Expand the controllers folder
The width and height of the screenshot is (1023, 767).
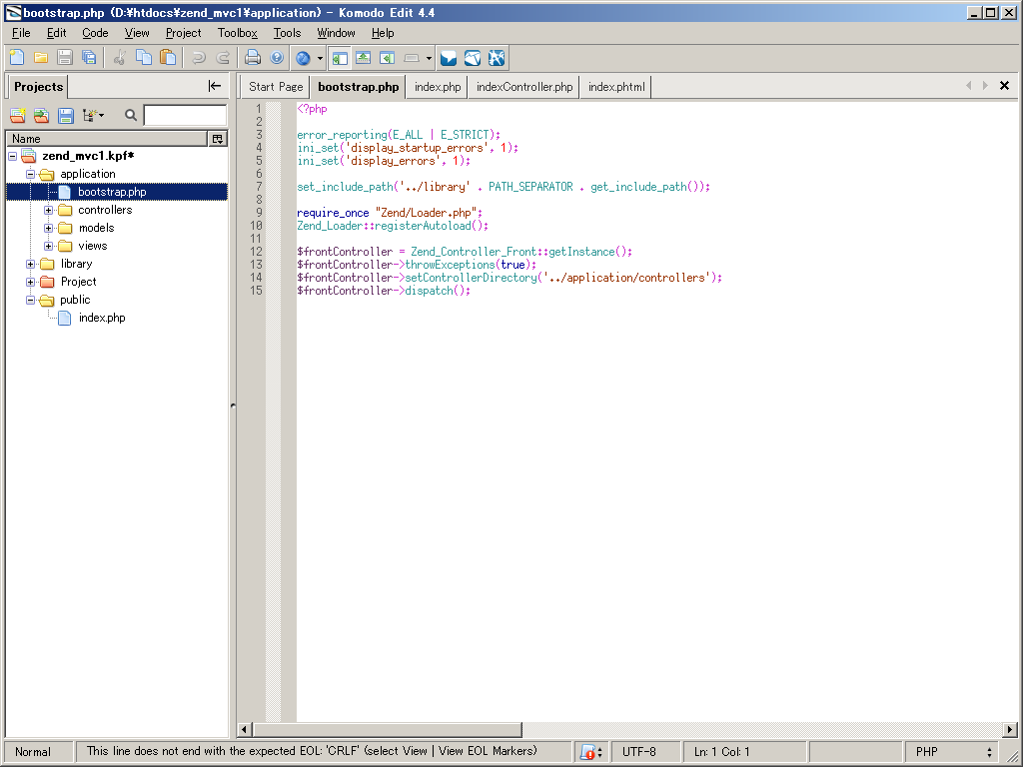pos(48,210)
